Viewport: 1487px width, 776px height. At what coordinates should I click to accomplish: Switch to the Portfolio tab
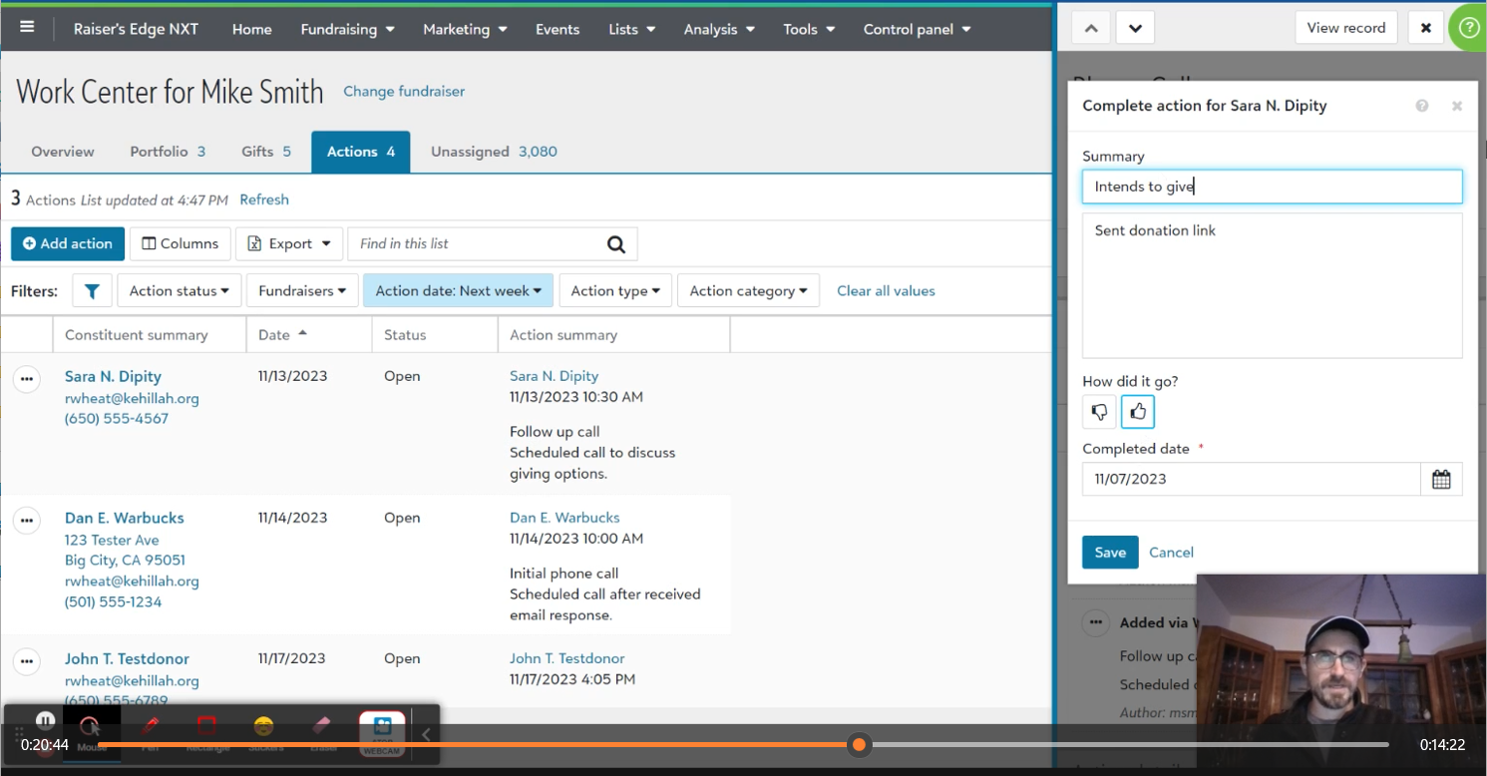coord(168,152)
